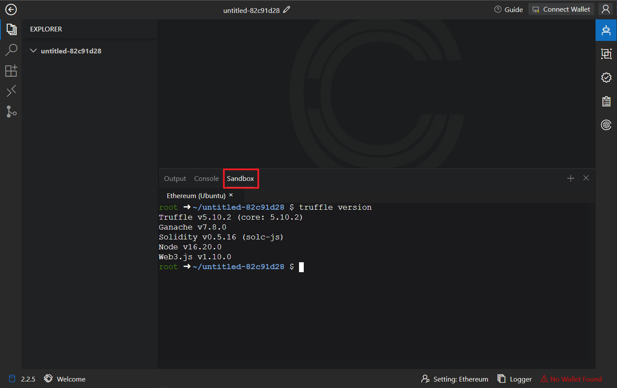This screenshot has width=617, height=388.
Task: Click the robot assistant icon
Action: pos(606,30)
